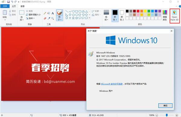Pick the black palette swatch
Viewport: 181px width, 117px height.
[127, 11]
